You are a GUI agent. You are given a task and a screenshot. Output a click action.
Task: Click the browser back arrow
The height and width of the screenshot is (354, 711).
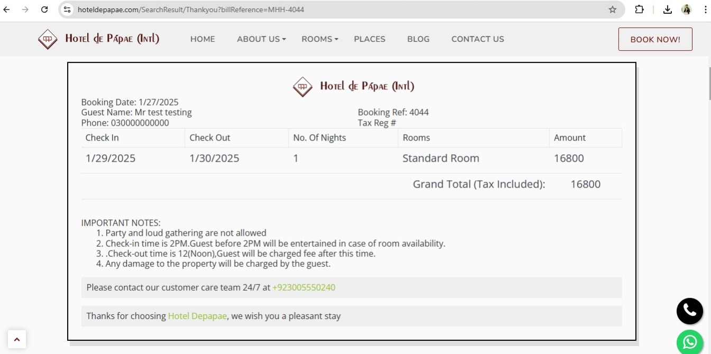7,10
